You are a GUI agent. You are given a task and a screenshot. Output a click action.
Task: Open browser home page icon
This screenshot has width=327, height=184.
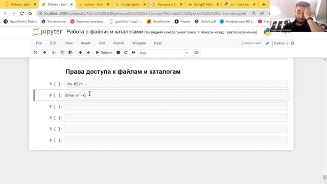pos(30,13)
